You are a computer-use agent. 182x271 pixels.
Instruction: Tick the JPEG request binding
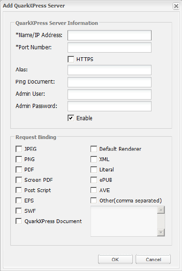[19, 149]
